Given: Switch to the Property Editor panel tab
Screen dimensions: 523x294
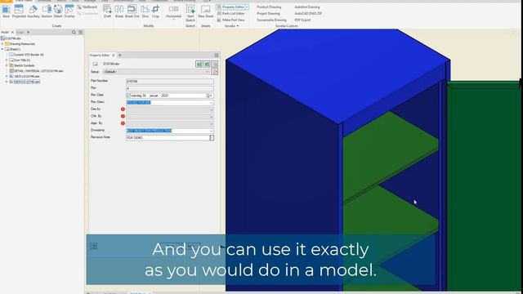Looking at the screenshot, I should coord(100,55).
